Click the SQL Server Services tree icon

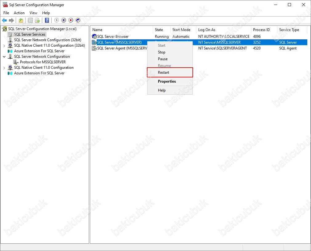pos(10,34)
